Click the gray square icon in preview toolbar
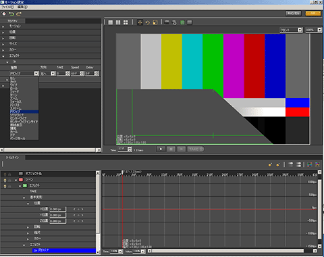This screenshot has height=257, width=324. (x=190, y=22)
